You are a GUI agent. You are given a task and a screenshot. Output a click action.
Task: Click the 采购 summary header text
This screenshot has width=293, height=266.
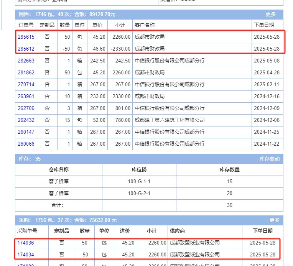[x=67, y=220]
